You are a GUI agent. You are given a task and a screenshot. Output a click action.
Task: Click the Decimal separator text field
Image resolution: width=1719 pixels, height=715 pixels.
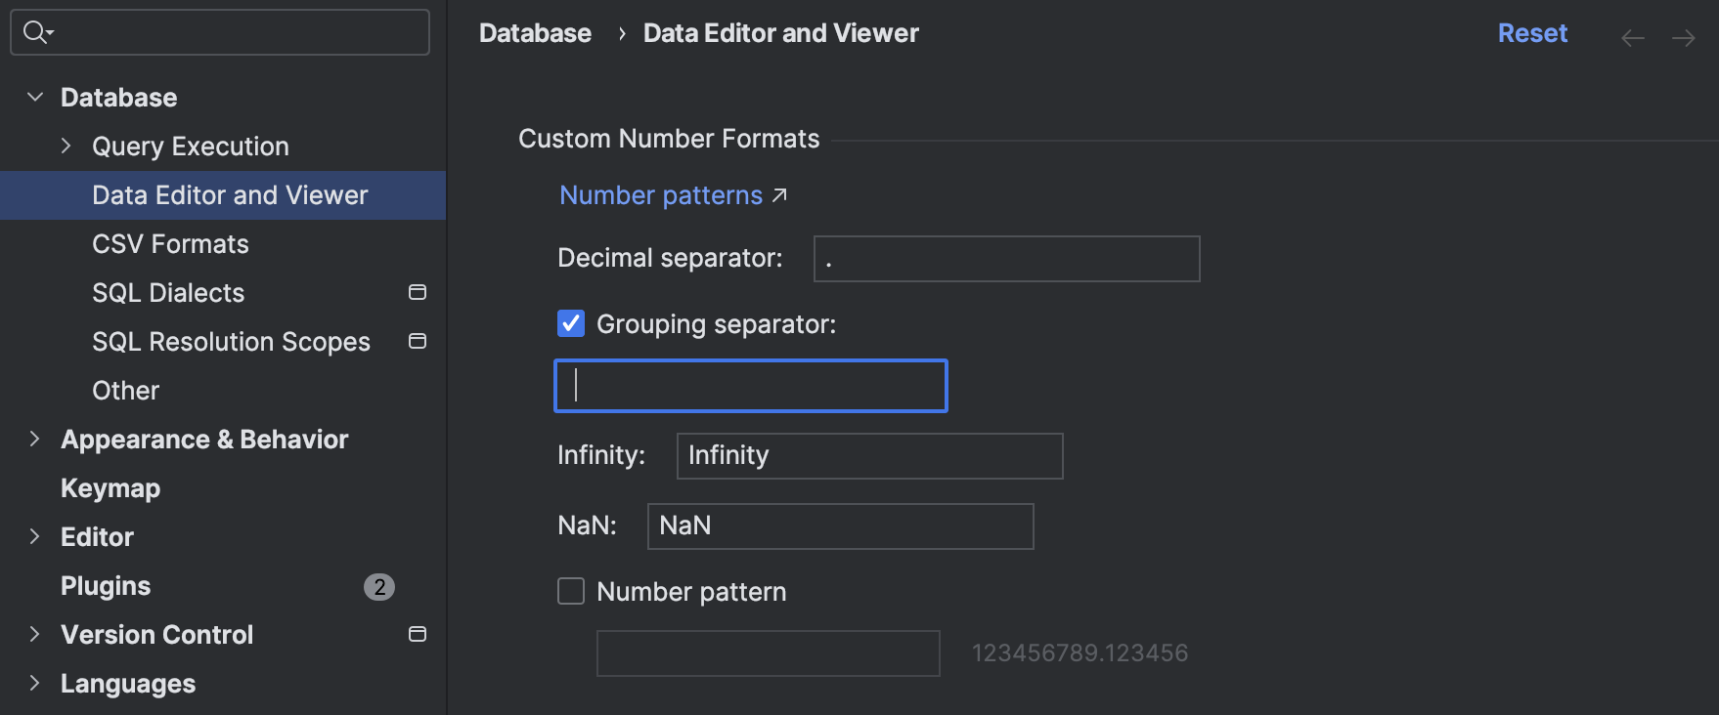click(x=1006, y=259)
